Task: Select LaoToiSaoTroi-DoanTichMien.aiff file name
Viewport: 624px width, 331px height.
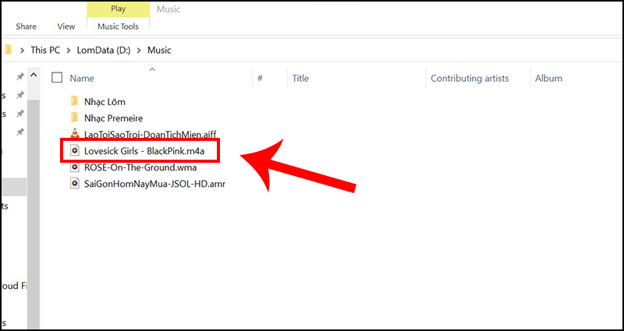Action: point(151,134)
